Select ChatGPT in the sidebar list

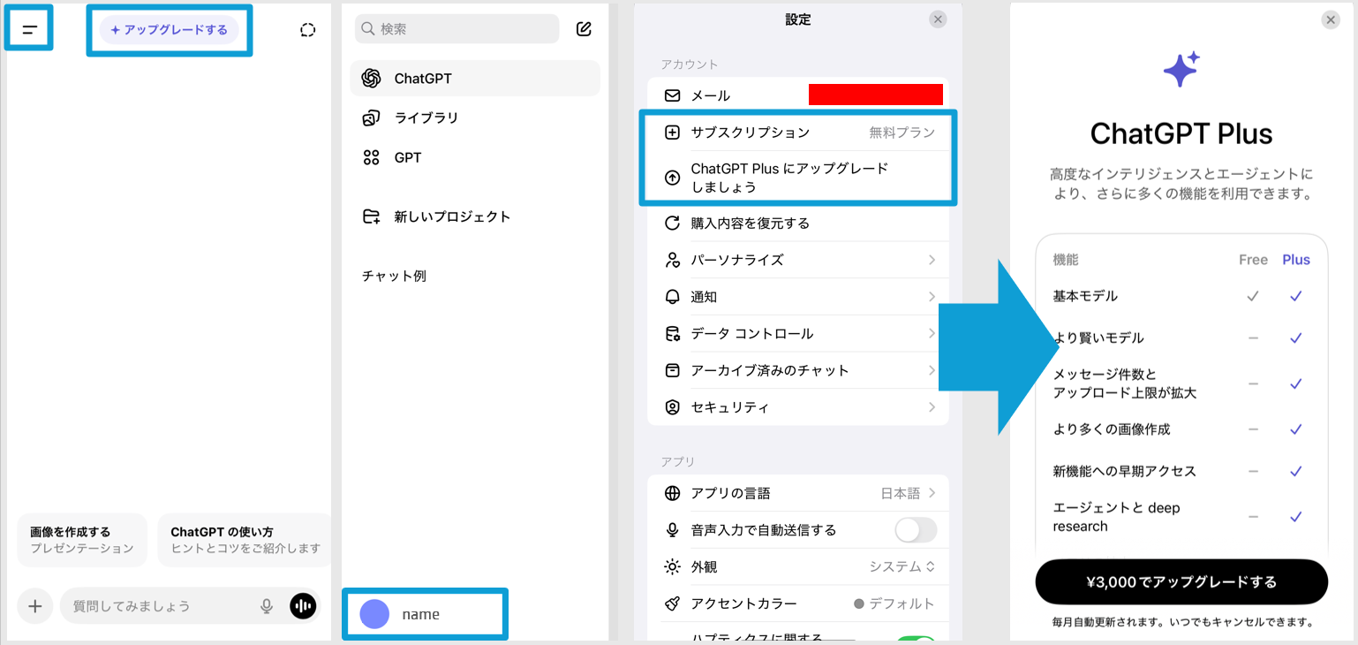[475, 79]
